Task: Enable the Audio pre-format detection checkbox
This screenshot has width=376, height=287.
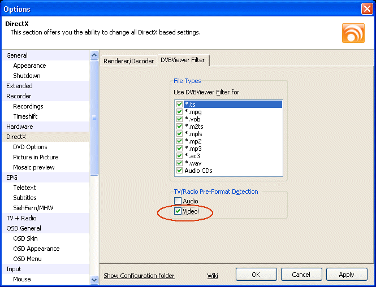Action: click(x=178, y=201)
